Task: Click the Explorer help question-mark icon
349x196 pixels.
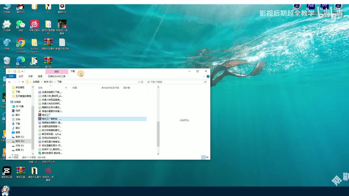Action: click(208, 76)
